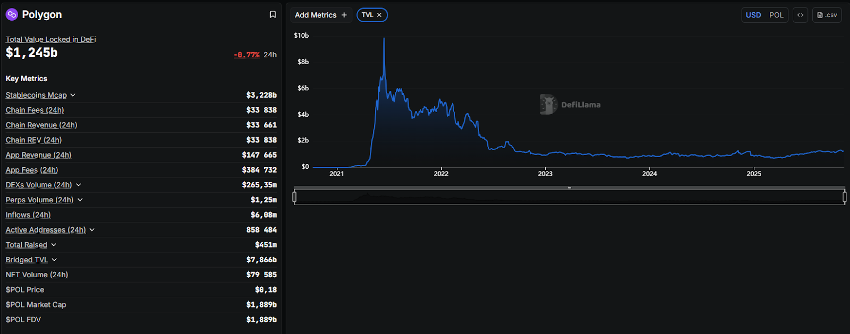Image resolution: width=850 pixels, height=334 pixels.
Task: Click the plus icon in Add Metrics
Action: 344,15
